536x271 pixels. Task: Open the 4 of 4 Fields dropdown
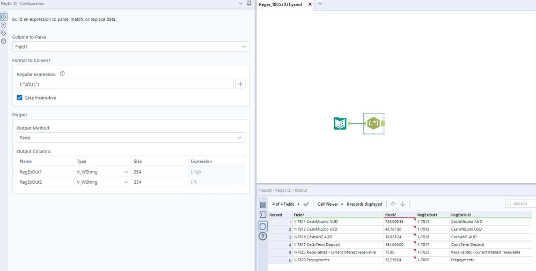tap(286, 204)
